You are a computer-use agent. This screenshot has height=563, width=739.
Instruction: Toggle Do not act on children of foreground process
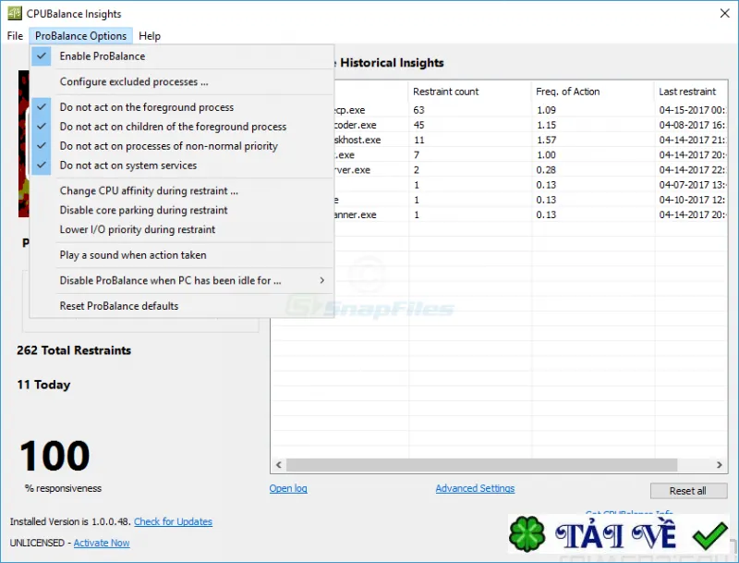coord(181,127)
